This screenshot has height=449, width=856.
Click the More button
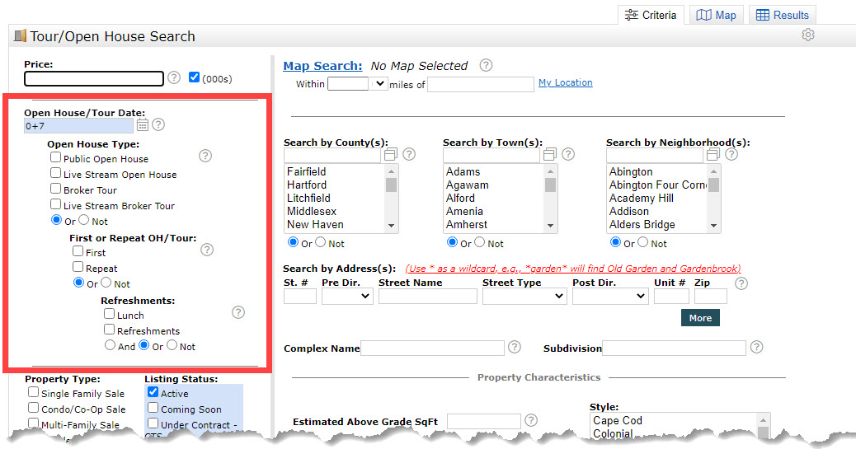[700, 318]
